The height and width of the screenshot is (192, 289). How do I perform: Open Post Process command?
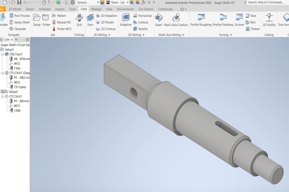tap(20, 16)
